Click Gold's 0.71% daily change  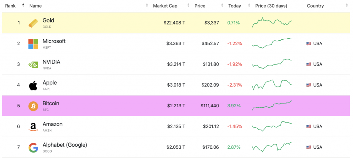pos(233,23)
